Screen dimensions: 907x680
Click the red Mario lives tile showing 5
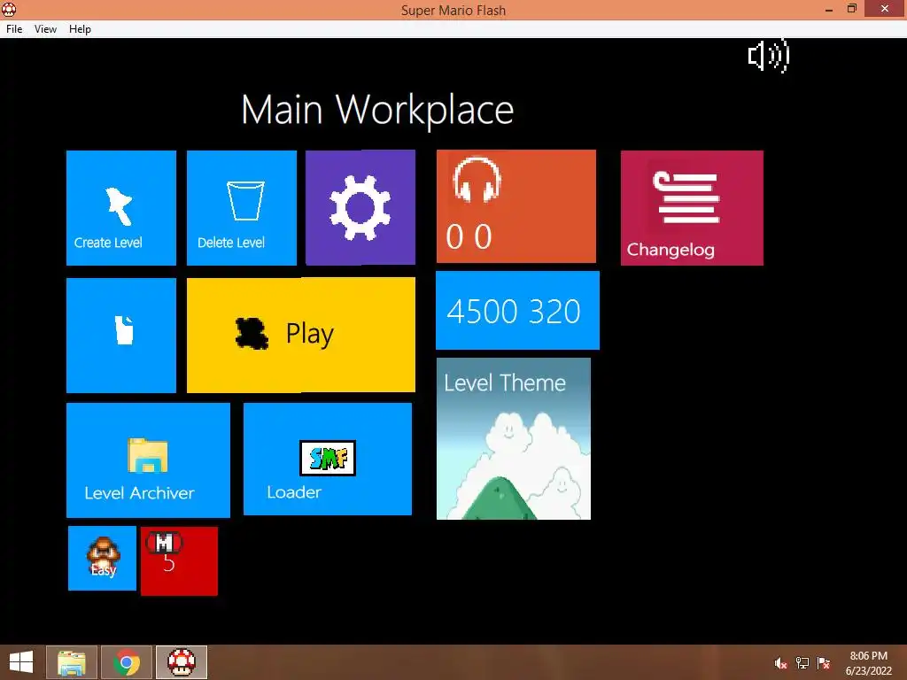click(179, 560)
